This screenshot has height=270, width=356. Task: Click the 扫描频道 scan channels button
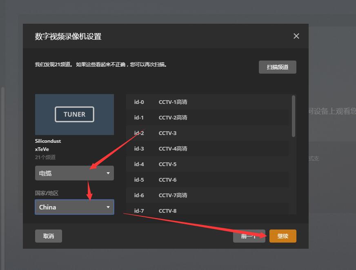pyautogui.click(x=278, y=67)
